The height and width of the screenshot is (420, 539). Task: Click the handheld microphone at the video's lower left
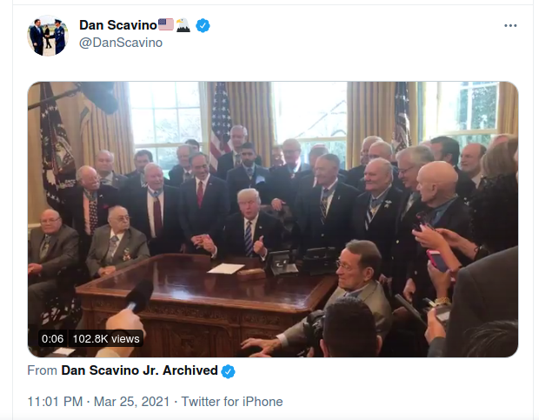click(x=139, y=296)
